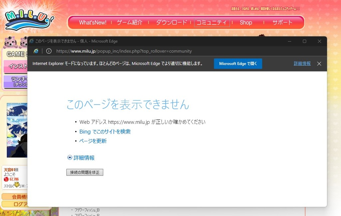Follow the Bing でこのサイトを検索 link

(x=105, y=132)
